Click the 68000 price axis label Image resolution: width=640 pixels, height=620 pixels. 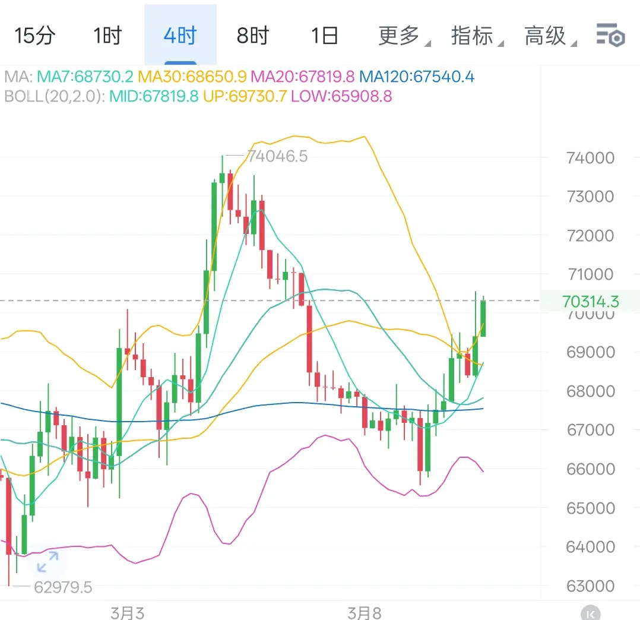pos(590,391)
